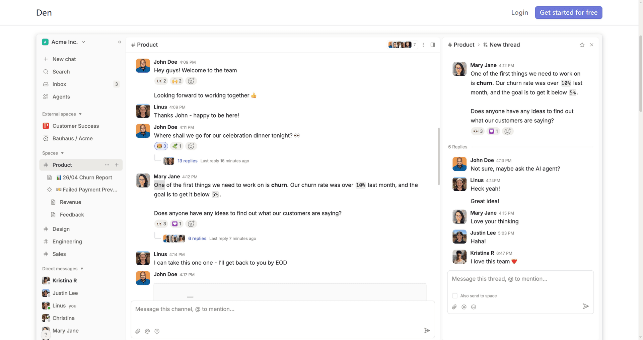
Task: Open the Inbox with 3 notifications
Action: [59, 84]
